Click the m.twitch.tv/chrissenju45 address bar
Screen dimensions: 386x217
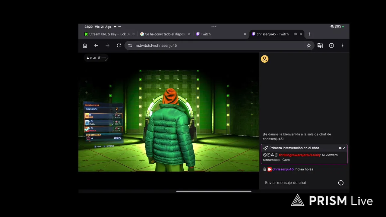click(219, 46)
